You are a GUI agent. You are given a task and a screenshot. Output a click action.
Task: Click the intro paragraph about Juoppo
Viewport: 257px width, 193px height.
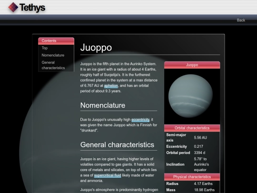point(119,78)
